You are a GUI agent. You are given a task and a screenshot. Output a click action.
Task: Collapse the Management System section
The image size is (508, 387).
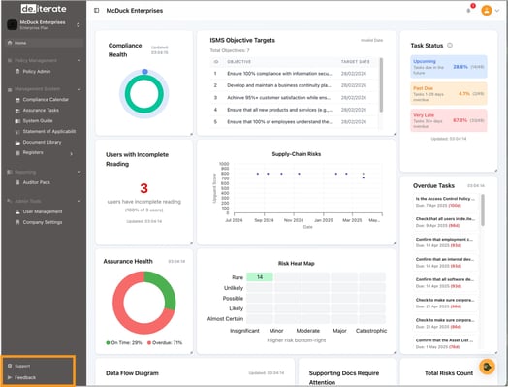[79, 89]
